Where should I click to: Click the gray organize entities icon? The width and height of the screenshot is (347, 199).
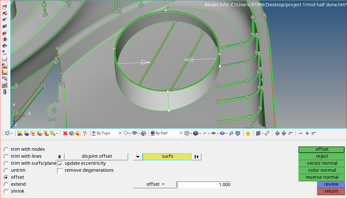point(72,134)
